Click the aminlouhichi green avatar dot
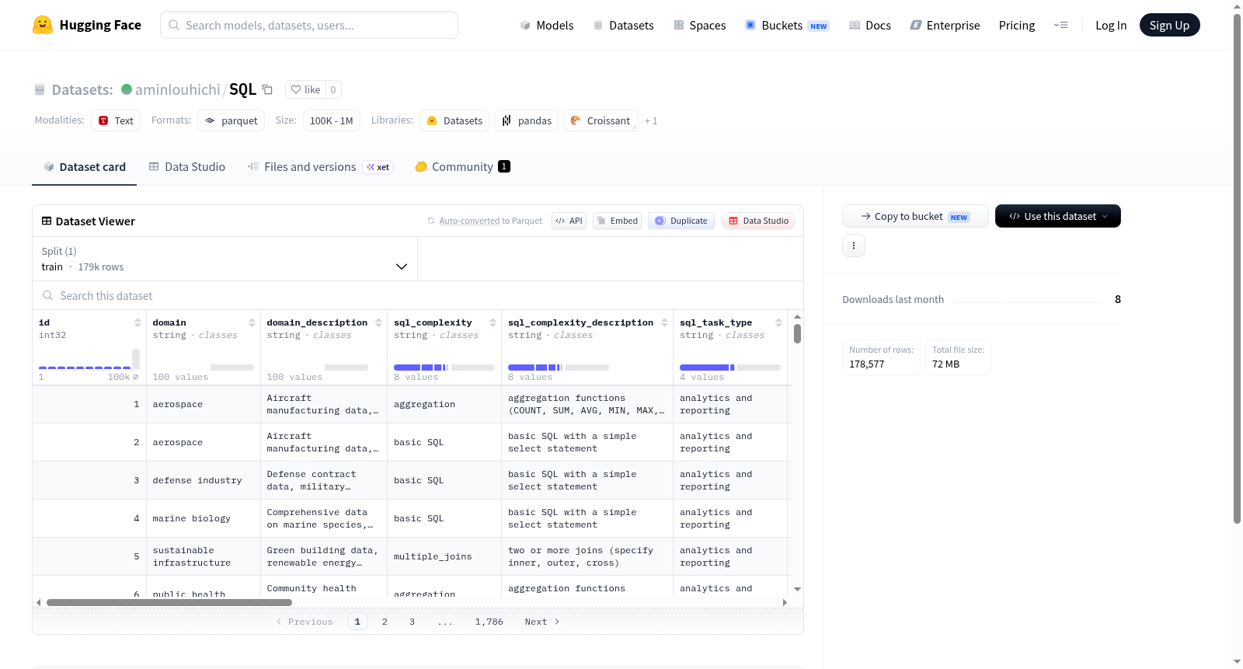Image resolution: width=1243 pixels, height=669 pixels. (127, 89)
